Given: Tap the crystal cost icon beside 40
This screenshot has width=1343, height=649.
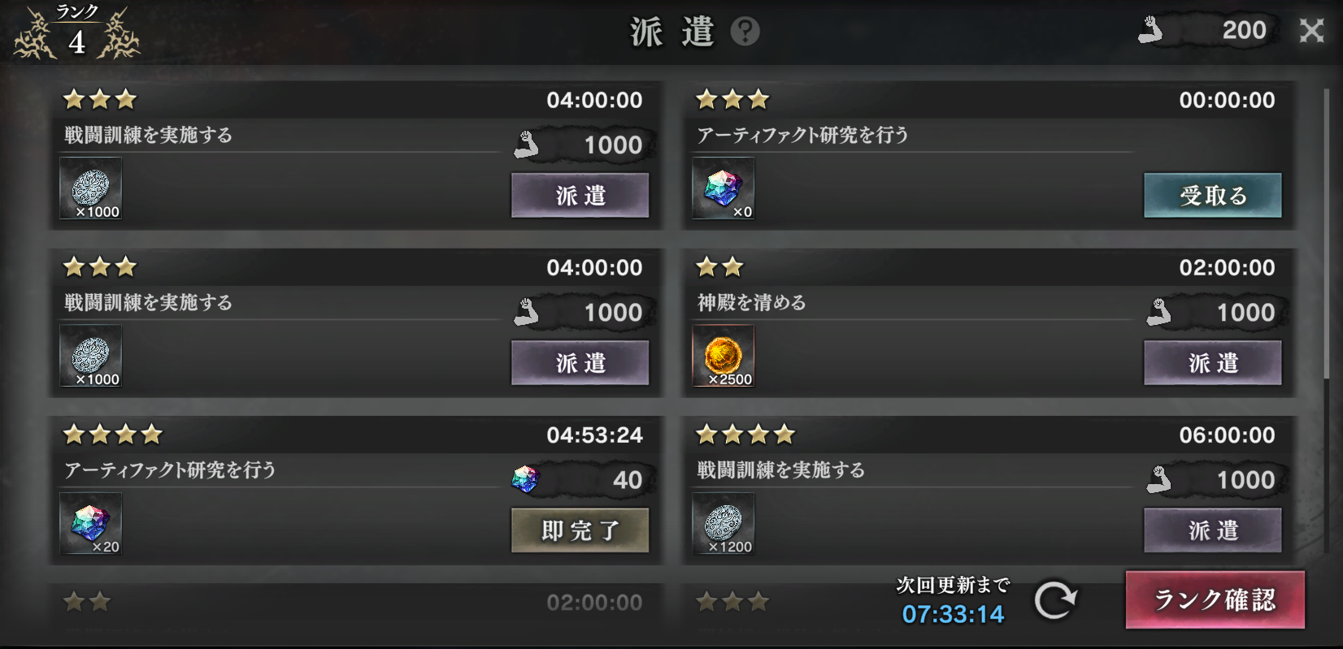Looking at the screenshot, I should [525, 479].
